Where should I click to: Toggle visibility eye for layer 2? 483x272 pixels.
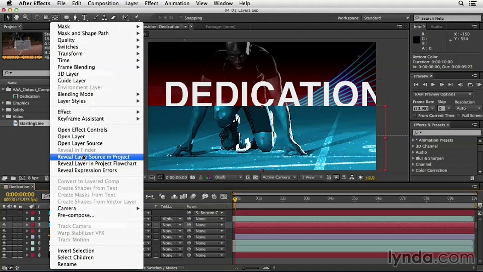pyautogui.click(x=4, y=219)
